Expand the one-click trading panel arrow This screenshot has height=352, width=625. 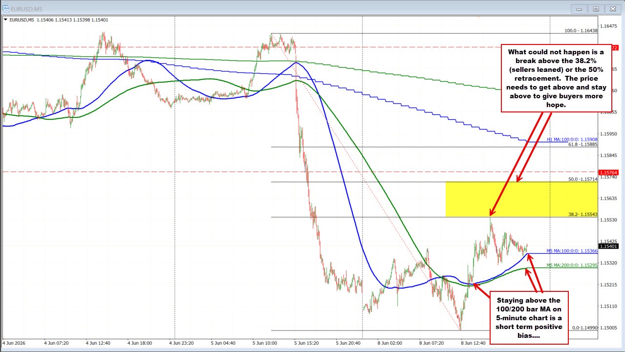click(x=6, y=20)
